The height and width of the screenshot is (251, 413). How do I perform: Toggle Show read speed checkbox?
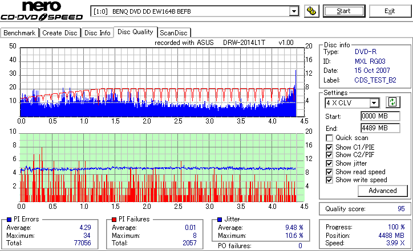[x=329, y=172]
